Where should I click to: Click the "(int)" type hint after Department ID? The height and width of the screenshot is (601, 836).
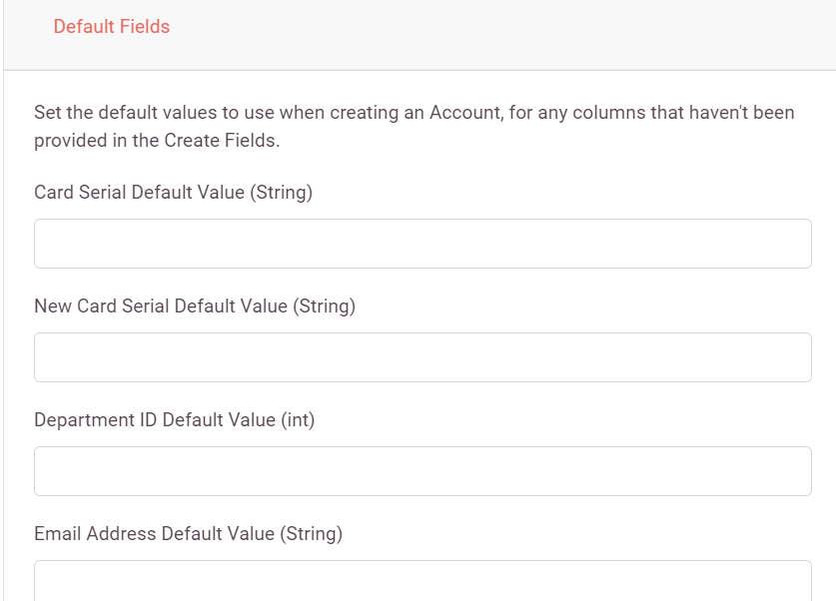point(298,420)
